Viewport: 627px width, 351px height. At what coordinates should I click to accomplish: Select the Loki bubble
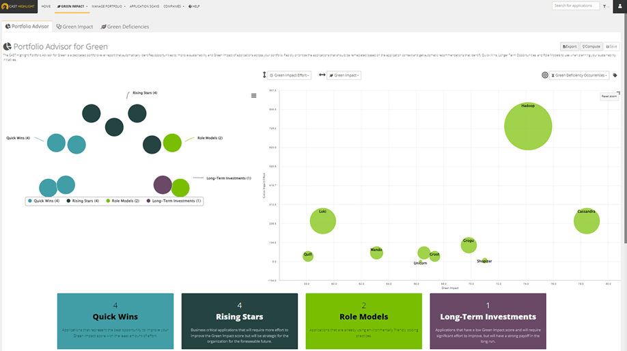[x=322, y=221]
